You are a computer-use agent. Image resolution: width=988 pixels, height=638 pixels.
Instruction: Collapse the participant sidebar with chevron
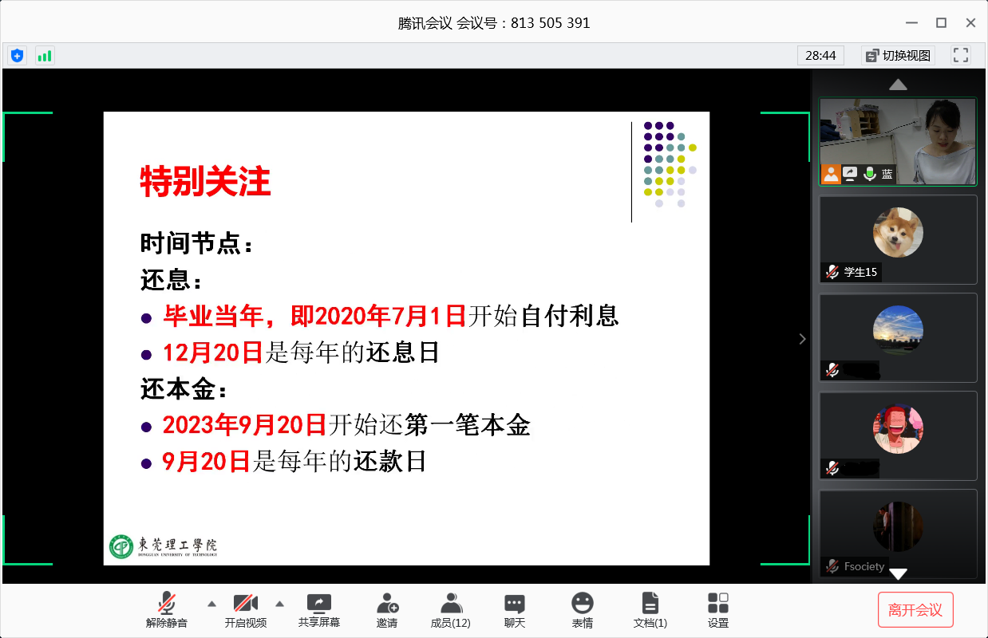click(x=803, y=339)
